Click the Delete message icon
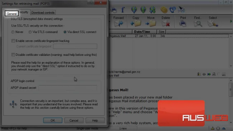The height and width of the screenshot is (131, 233). point(166,24)
